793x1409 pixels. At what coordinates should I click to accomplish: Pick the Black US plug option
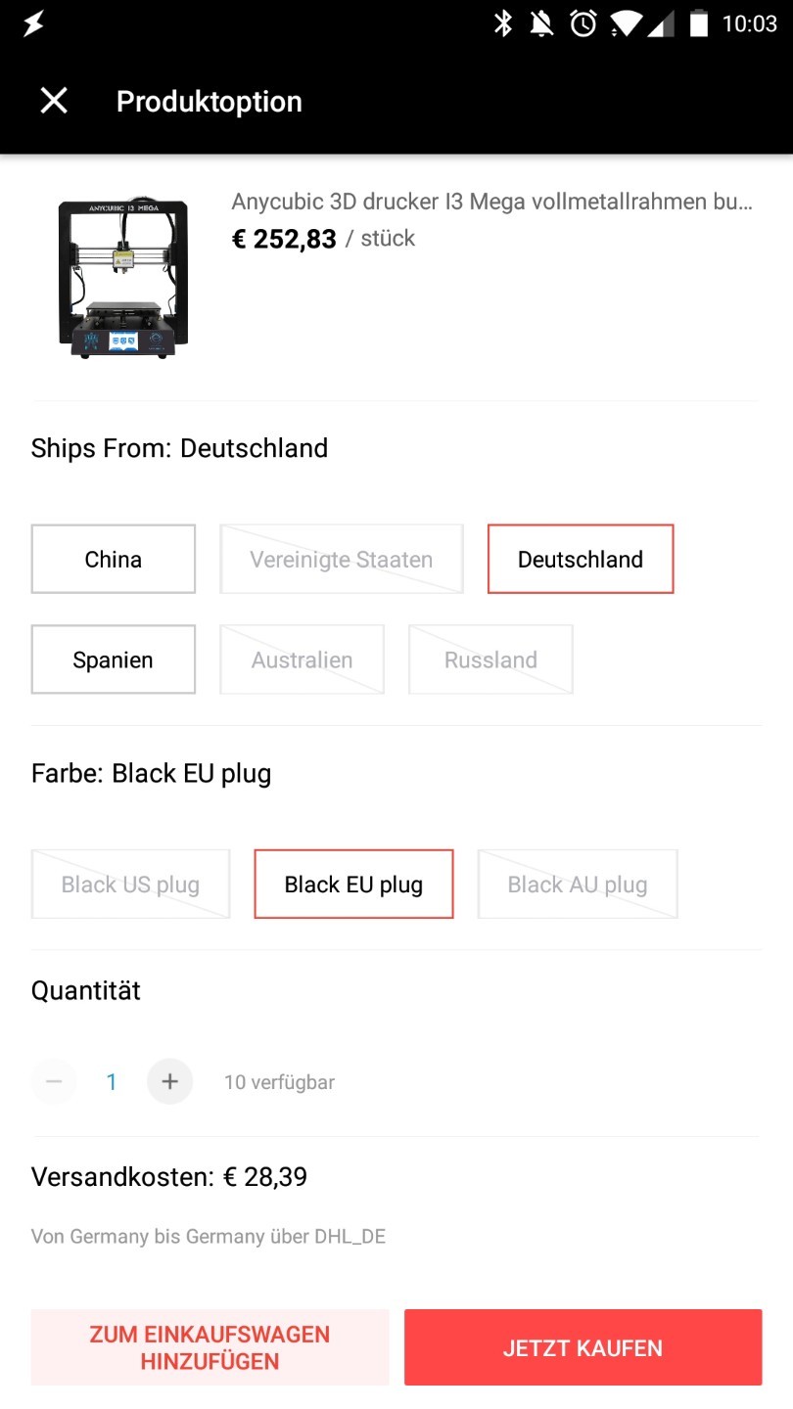(x=130, y=884)
